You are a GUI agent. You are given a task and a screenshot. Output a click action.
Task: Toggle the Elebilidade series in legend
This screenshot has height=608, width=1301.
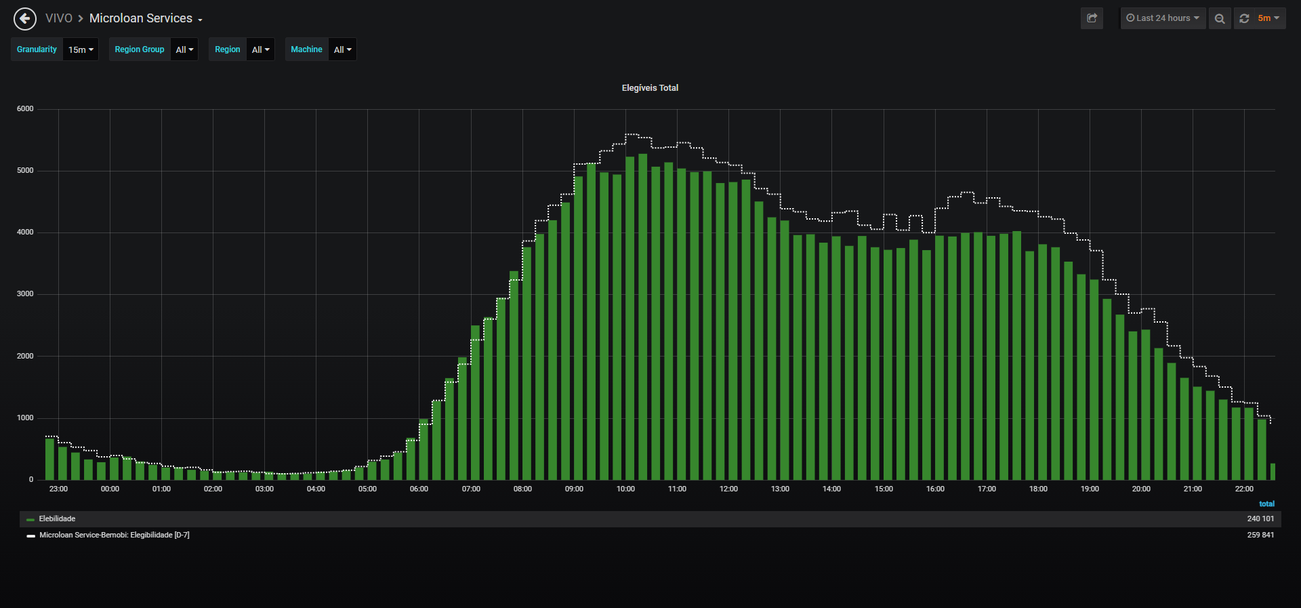pyautogui.click(x=57, y=519)
